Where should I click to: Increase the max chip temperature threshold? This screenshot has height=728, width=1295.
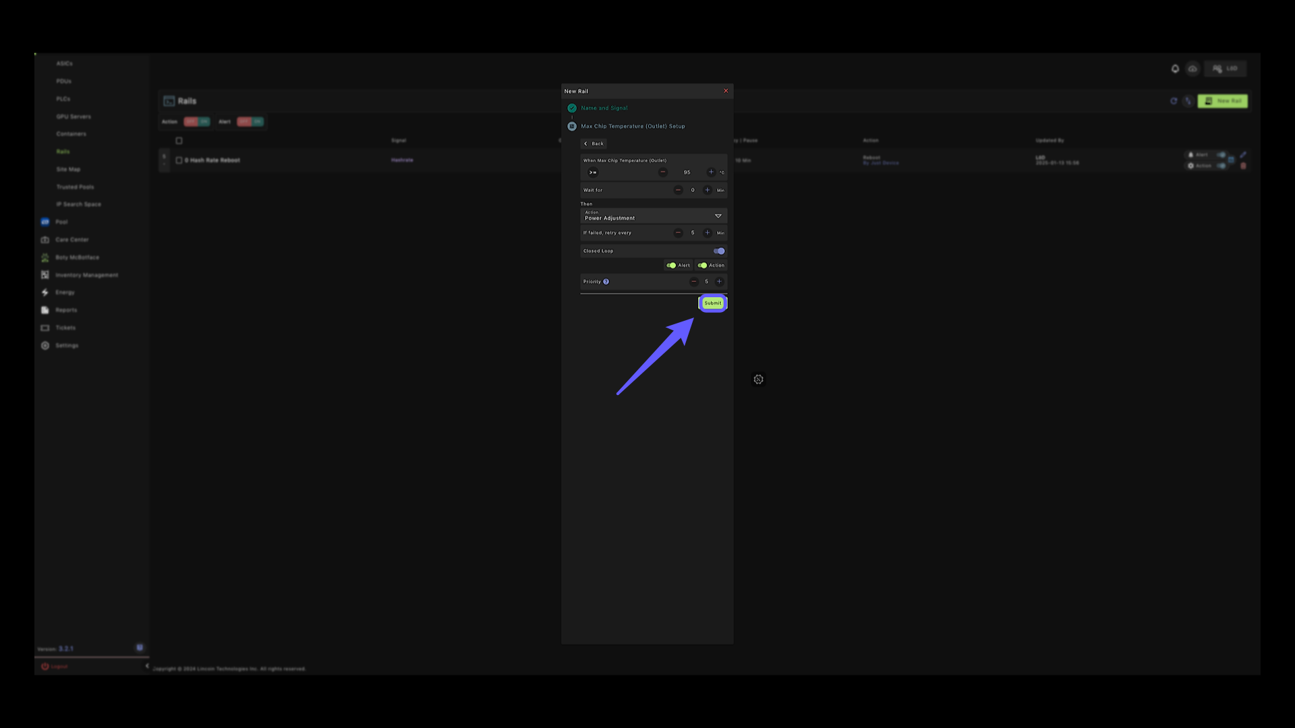point(711,173)
